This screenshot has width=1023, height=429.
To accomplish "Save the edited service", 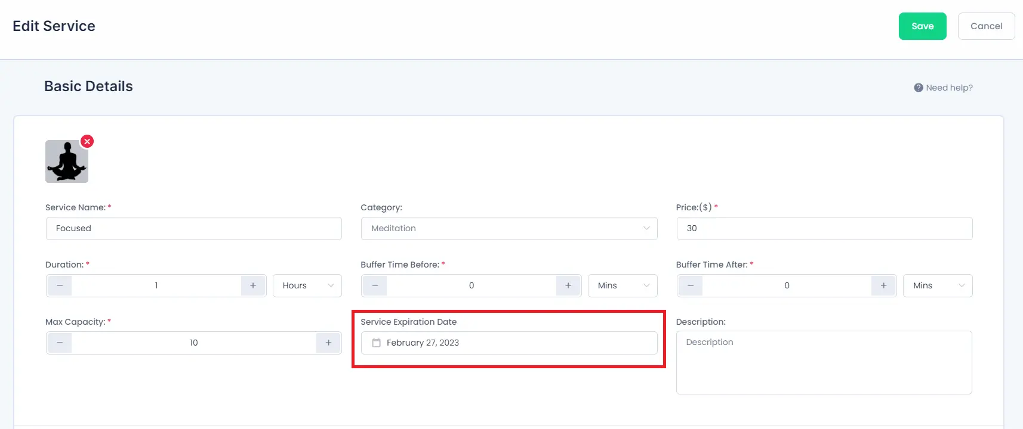I will 922,26.
